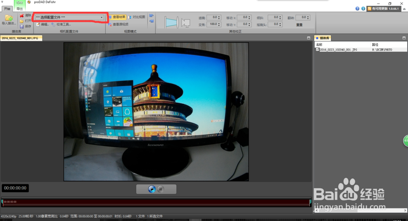Select the 查看源视频 view source mode
408x221 pixels.
coord(118,24)
